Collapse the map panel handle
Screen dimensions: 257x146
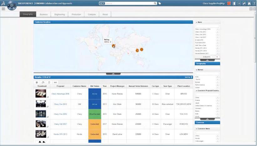coord(113,74)
